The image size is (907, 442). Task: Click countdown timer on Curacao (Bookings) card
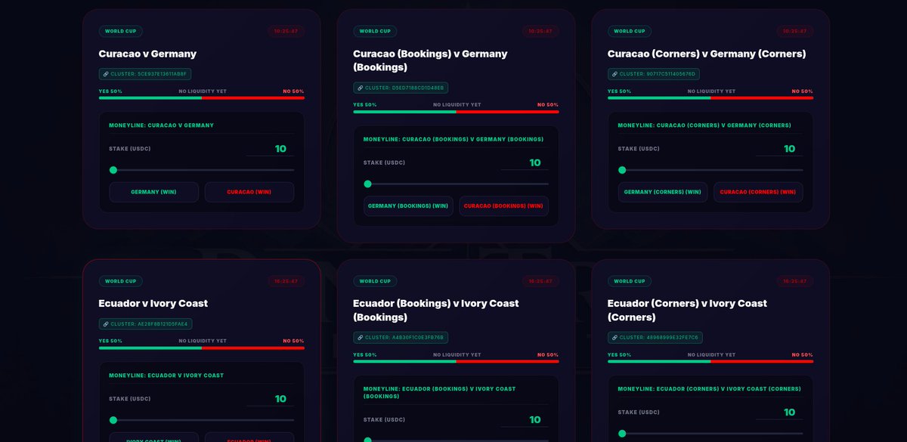point(540,31)
